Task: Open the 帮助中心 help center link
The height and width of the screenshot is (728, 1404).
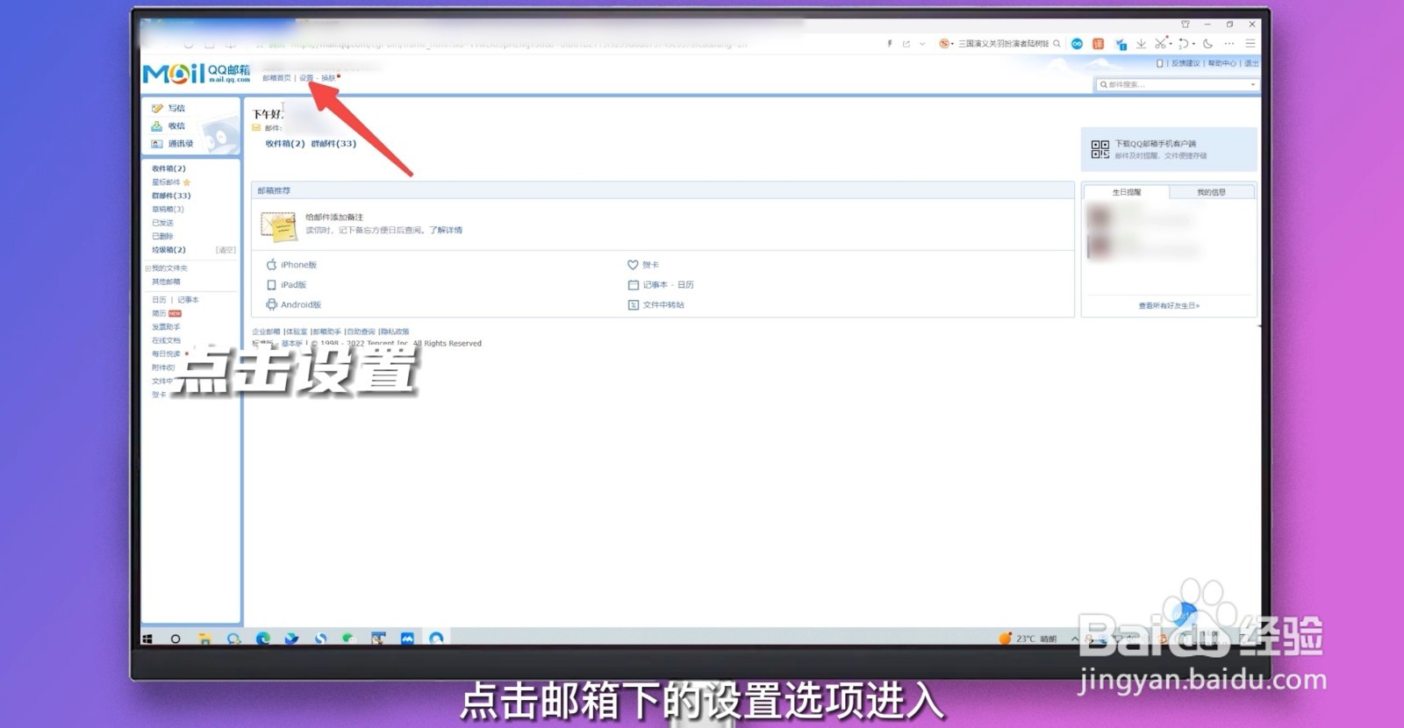Action: point(1222,63)
